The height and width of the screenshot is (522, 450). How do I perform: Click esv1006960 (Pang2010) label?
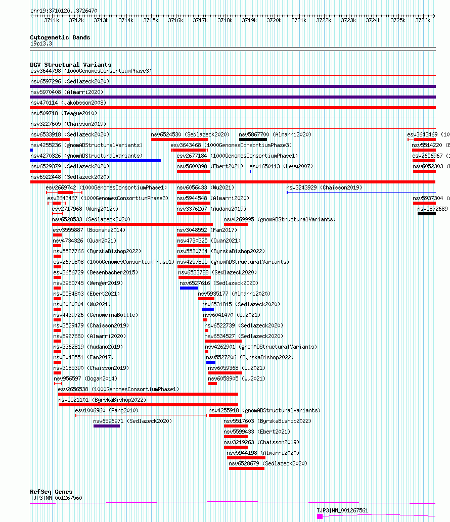coord(107,411)
